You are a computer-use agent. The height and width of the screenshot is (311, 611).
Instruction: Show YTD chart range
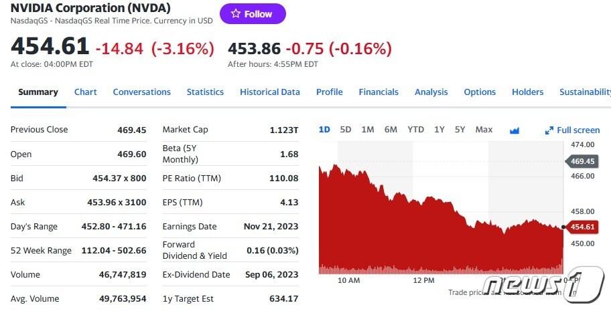[x=415, y=130]
